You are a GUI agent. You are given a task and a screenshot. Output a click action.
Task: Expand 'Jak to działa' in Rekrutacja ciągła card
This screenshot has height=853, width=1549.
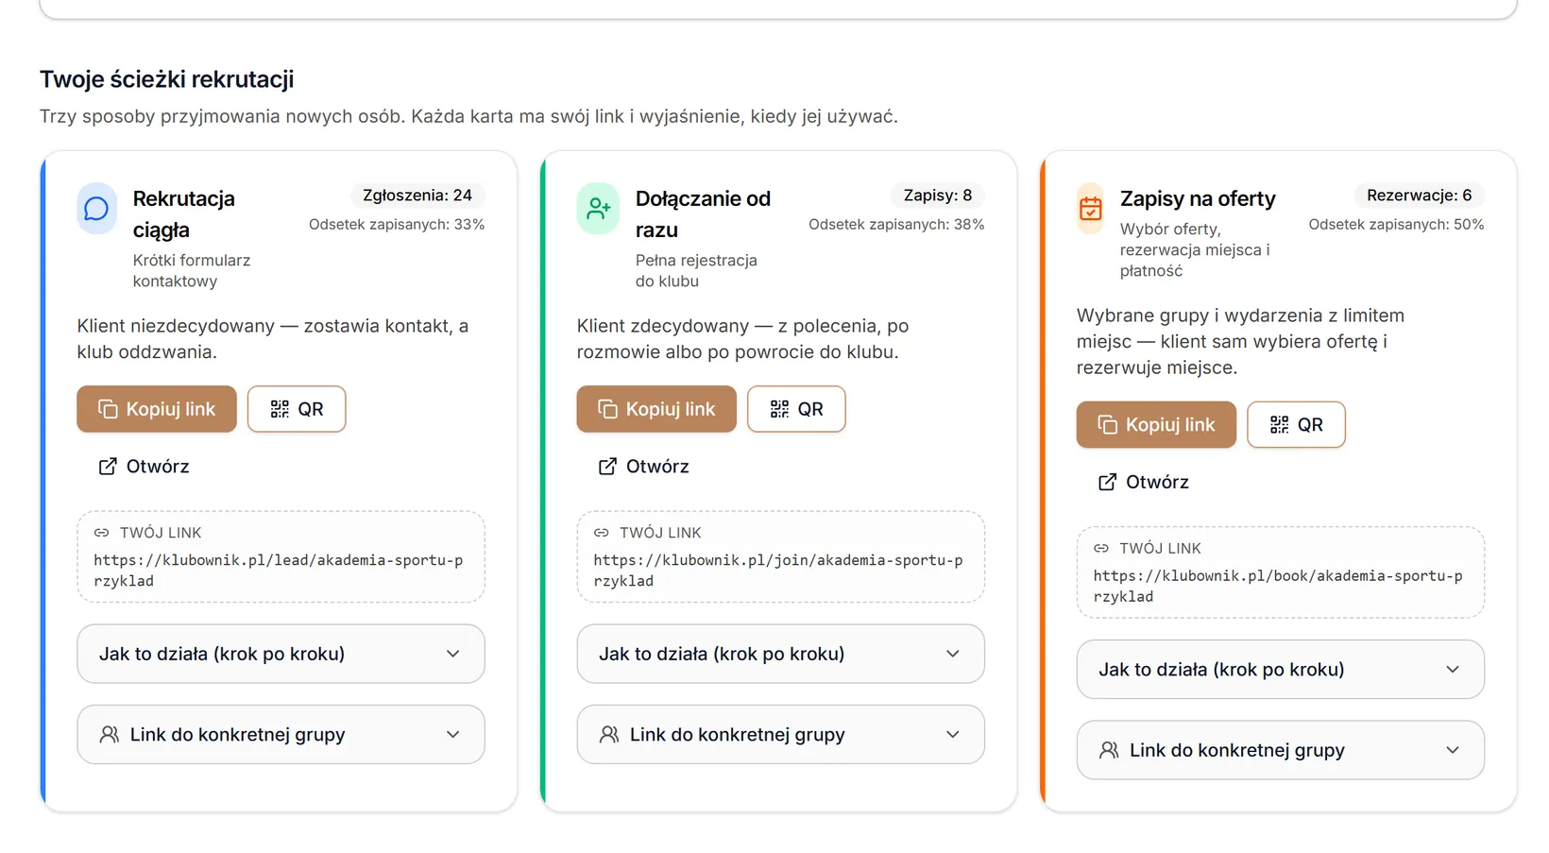[281, 654]
